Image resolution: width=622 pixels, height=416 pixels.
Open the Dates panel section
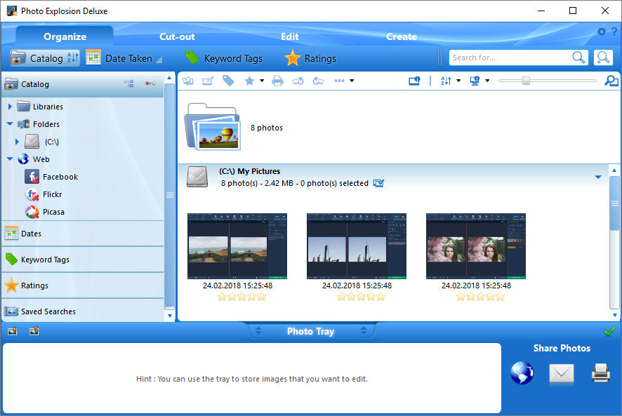[x=83, y=234]
